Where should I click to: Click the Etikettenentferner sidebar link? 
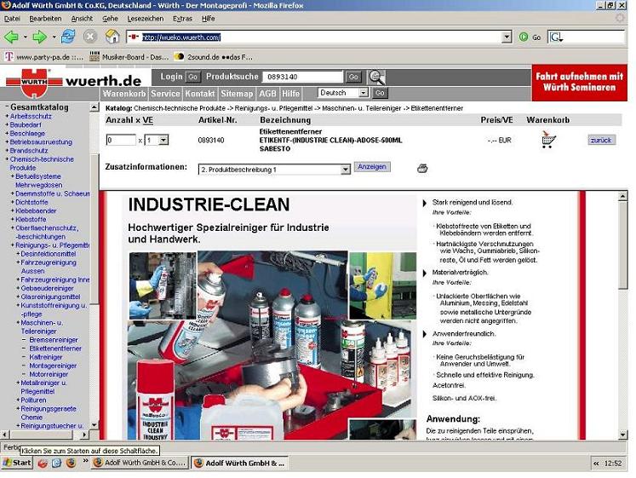pos(55,348)
